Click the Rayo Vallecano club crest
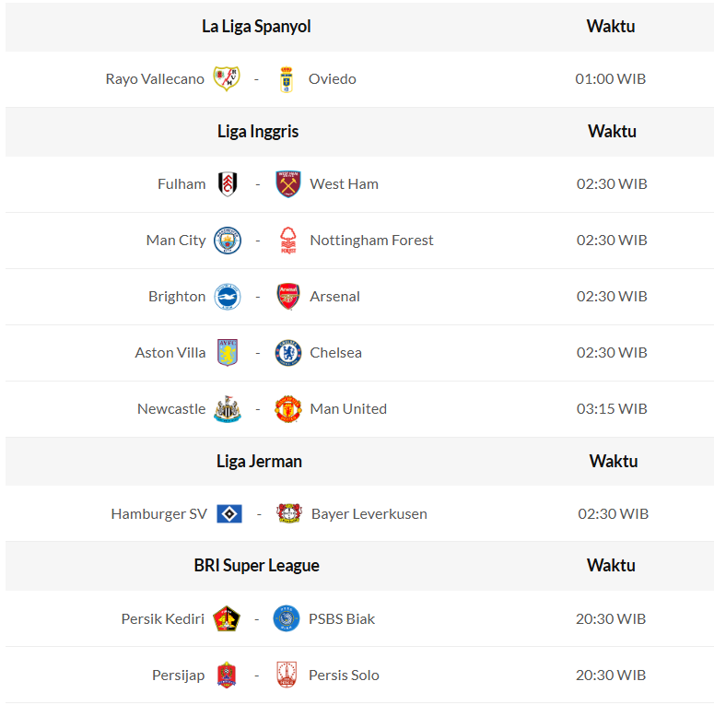 [x=227, y=78]
